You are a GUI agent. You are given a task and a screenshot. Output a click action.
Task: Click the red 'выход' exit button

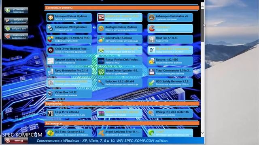tap(16, 141)
